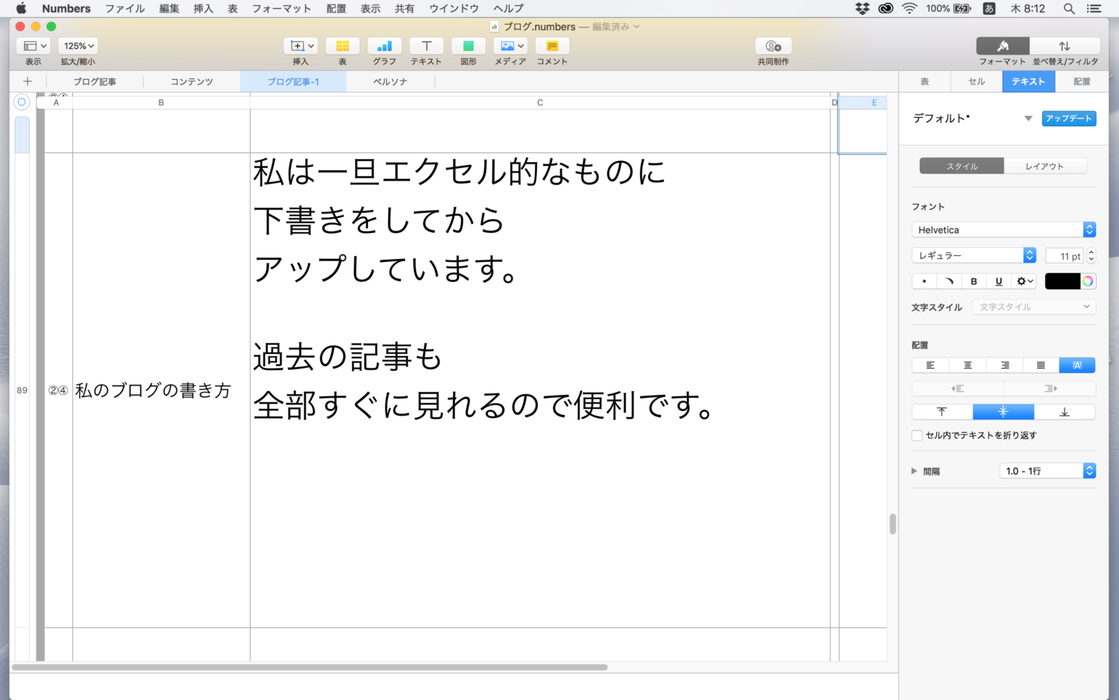The image size is (1119, 700).
Task: Open the 表示 view options toolbar button
Action: click(x=34, y=46)
